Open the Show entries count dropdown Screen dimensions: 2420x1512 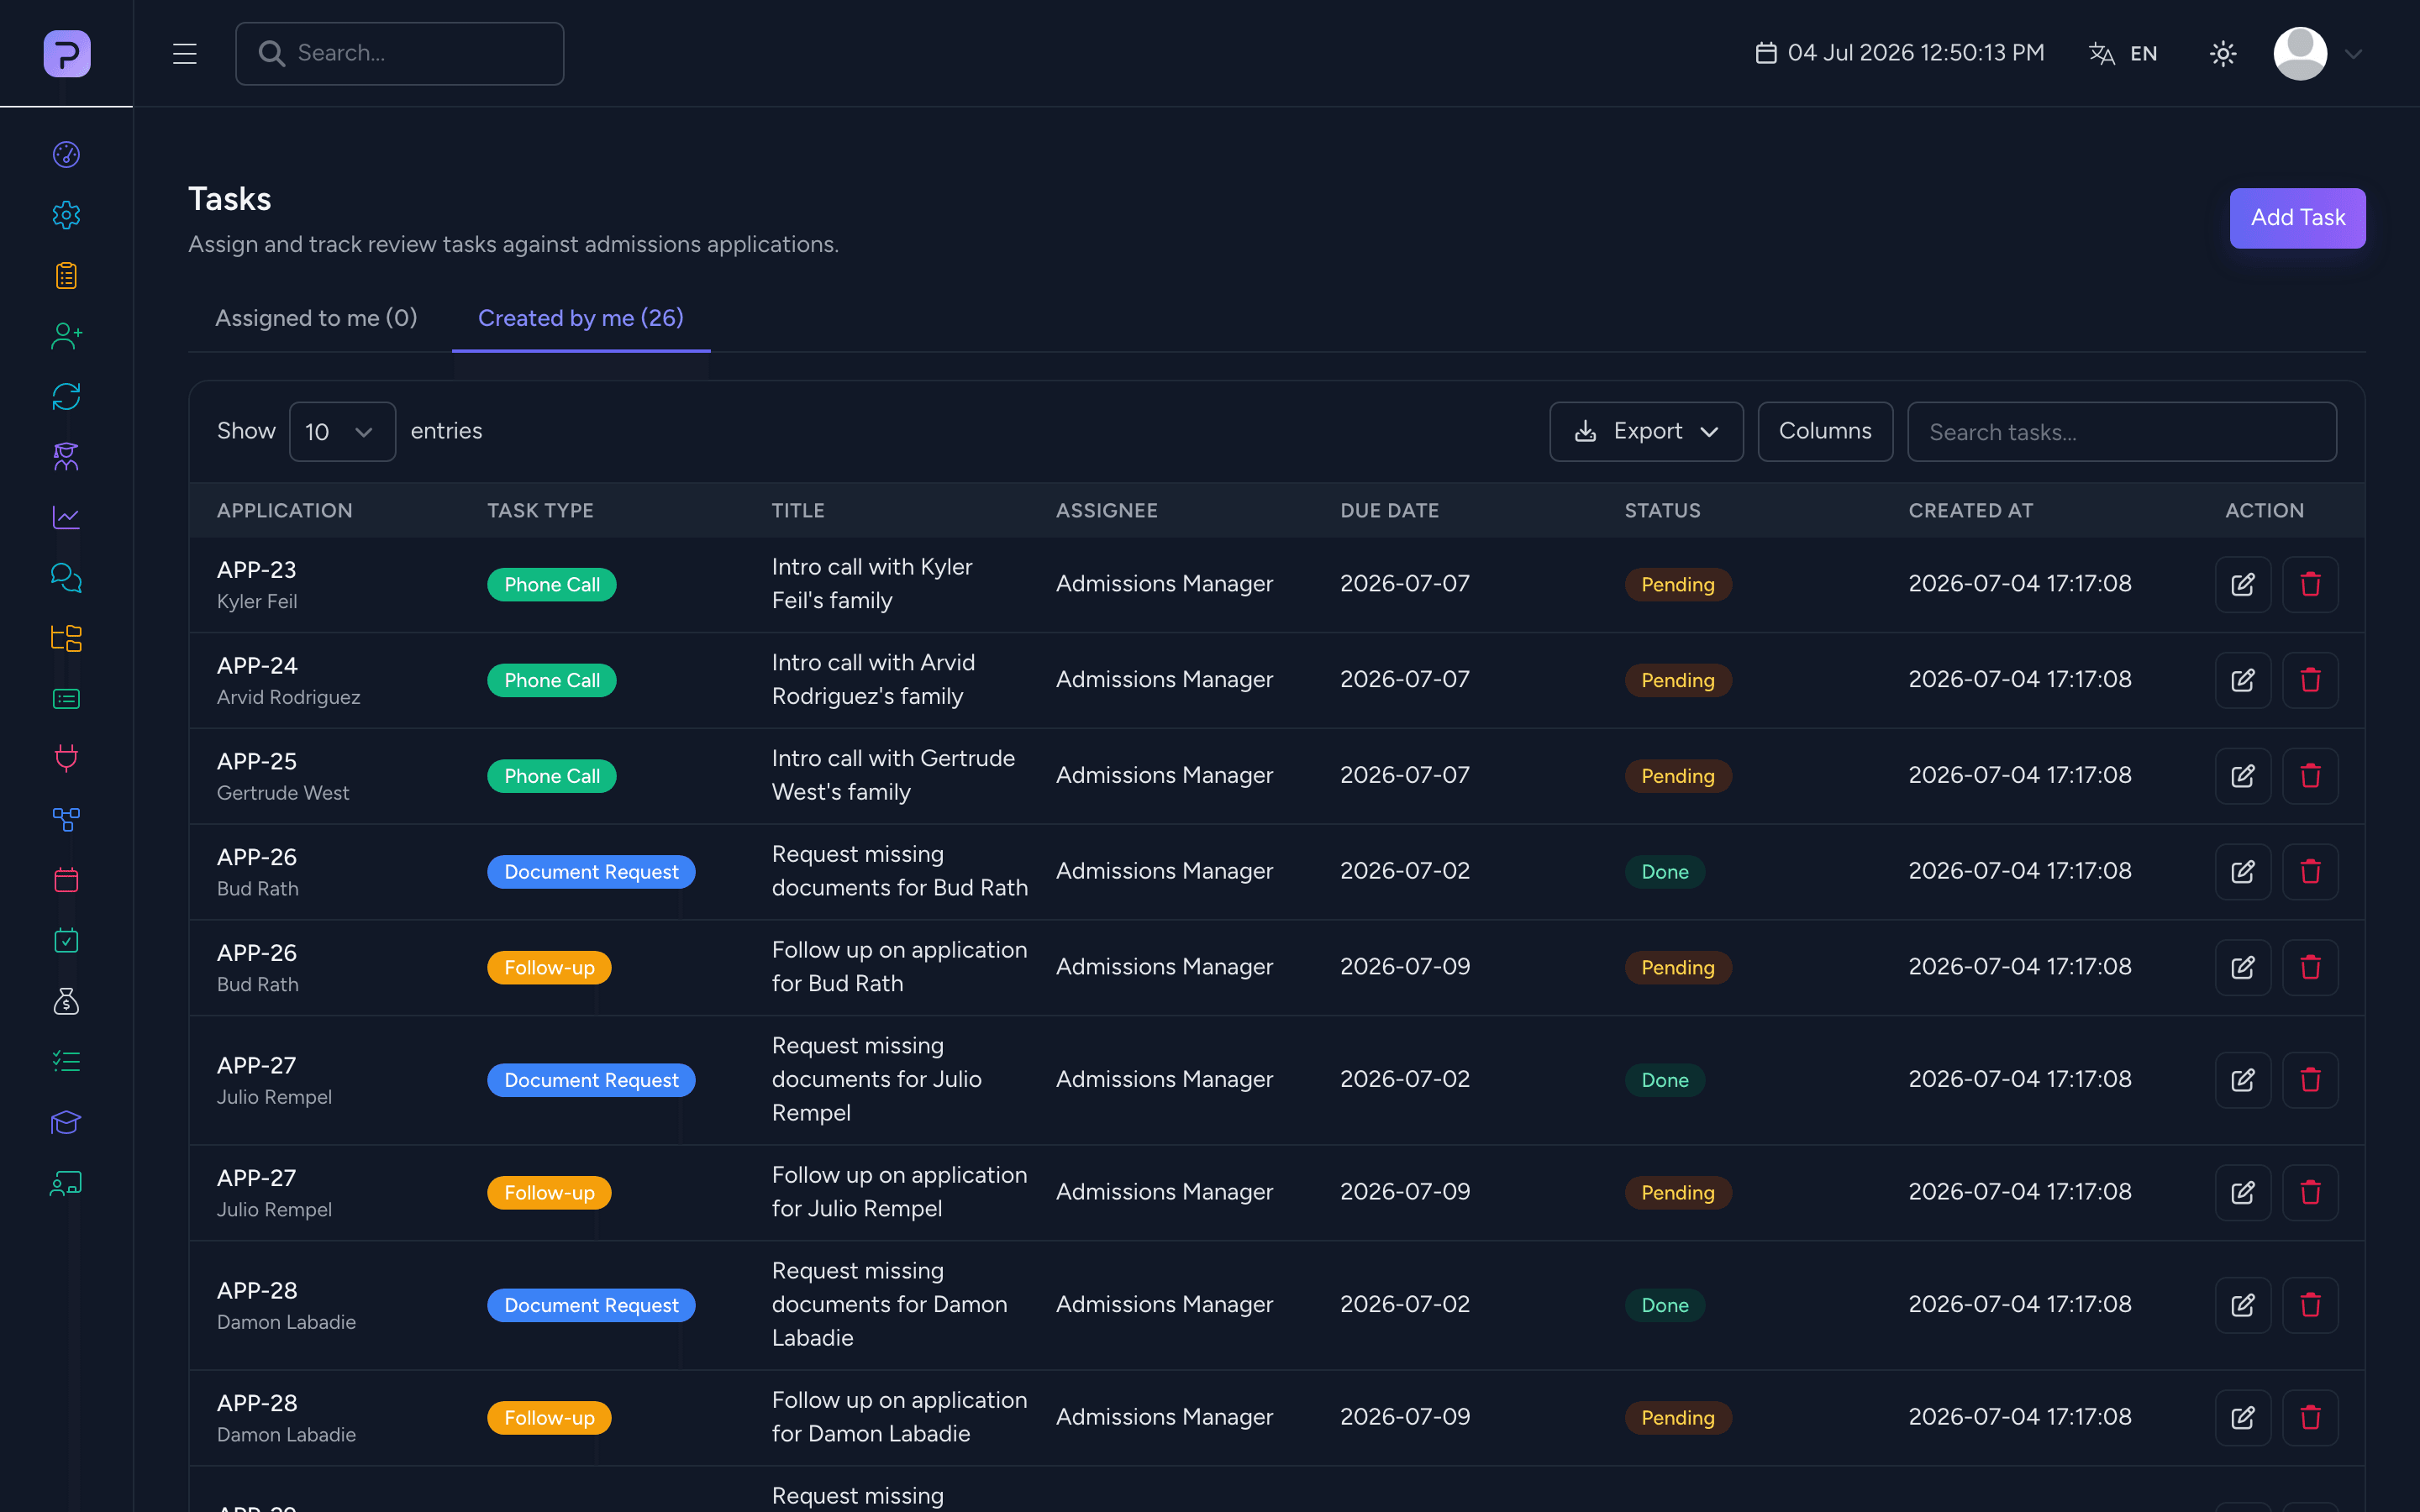(x=342, y=432)
